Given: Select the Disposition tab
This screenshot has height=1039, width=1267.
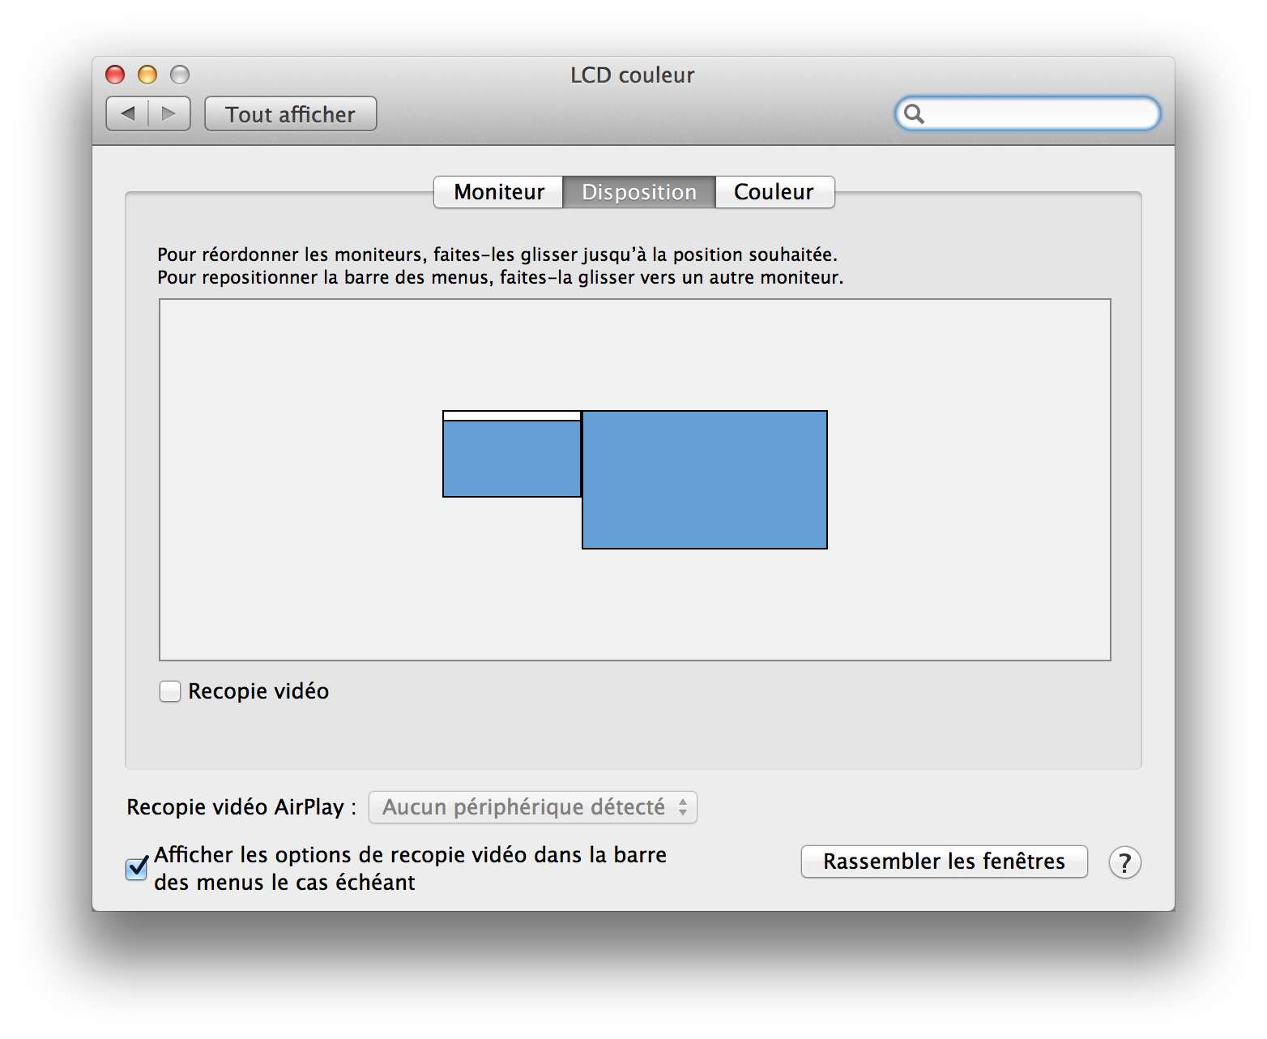Looking at the screenshot, I should (x=638, y=192).
